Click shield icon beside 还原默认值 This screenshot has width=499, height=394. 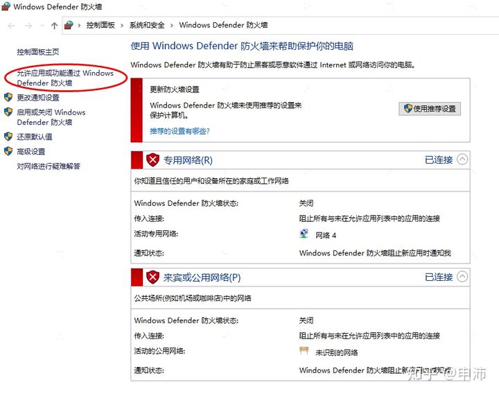click(8, 137)
